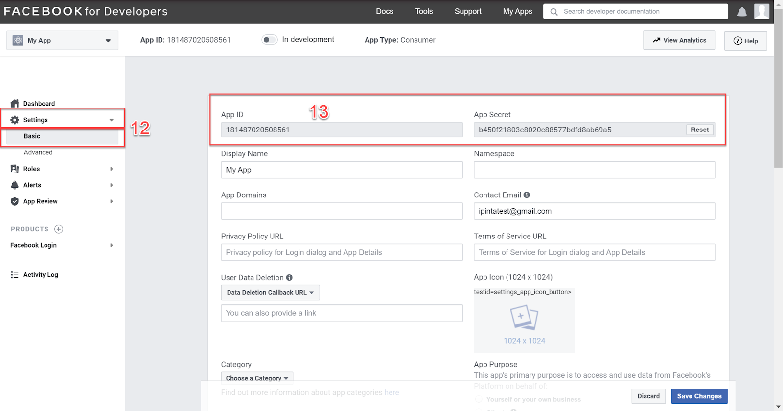
Task: Click the My App selector icon
Action: point(18,41)
